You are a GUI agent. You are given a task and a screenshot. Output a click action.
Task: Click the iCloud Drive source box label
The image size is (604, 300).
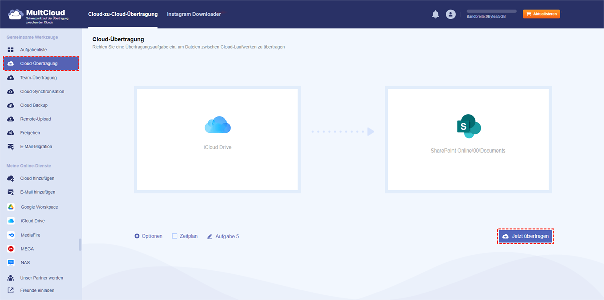point(217,148)
